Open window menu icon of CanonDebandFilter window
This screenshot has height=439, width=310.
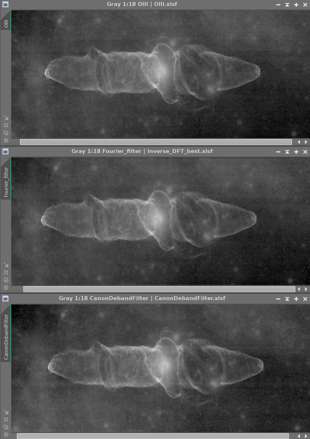5,299
